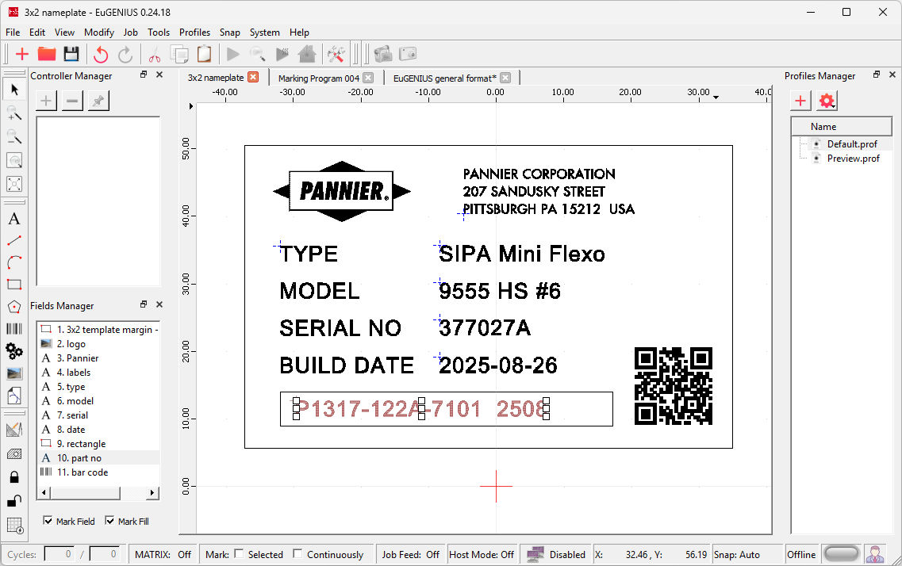902x566 pixels.
Task: Open the wrench and hammer tools icon
Action: click(x=336, y=54)
